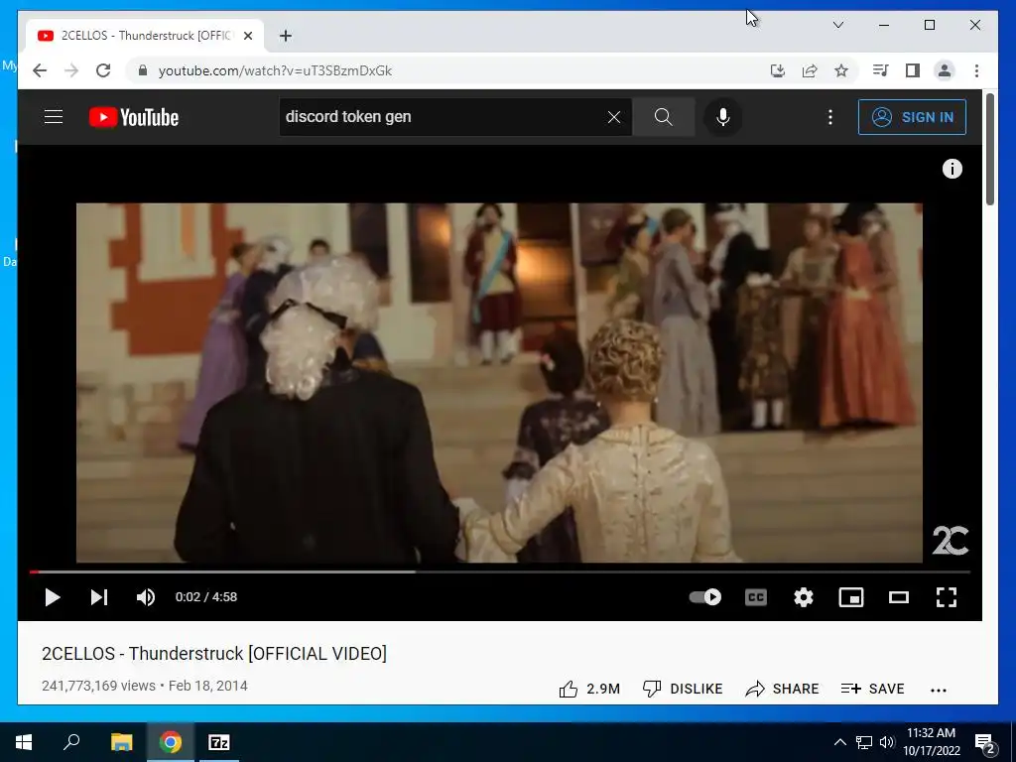Image resolution: width=1016 pixels, height=762 pixels.
Task: Open 7-Zip from the taskbar
Action: 219,742
